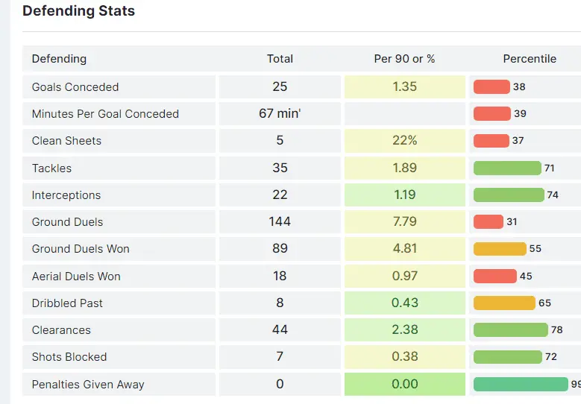Click the Ground Duels Won percentile bar
Screen dimensions: 581x404
coord(500,249)
